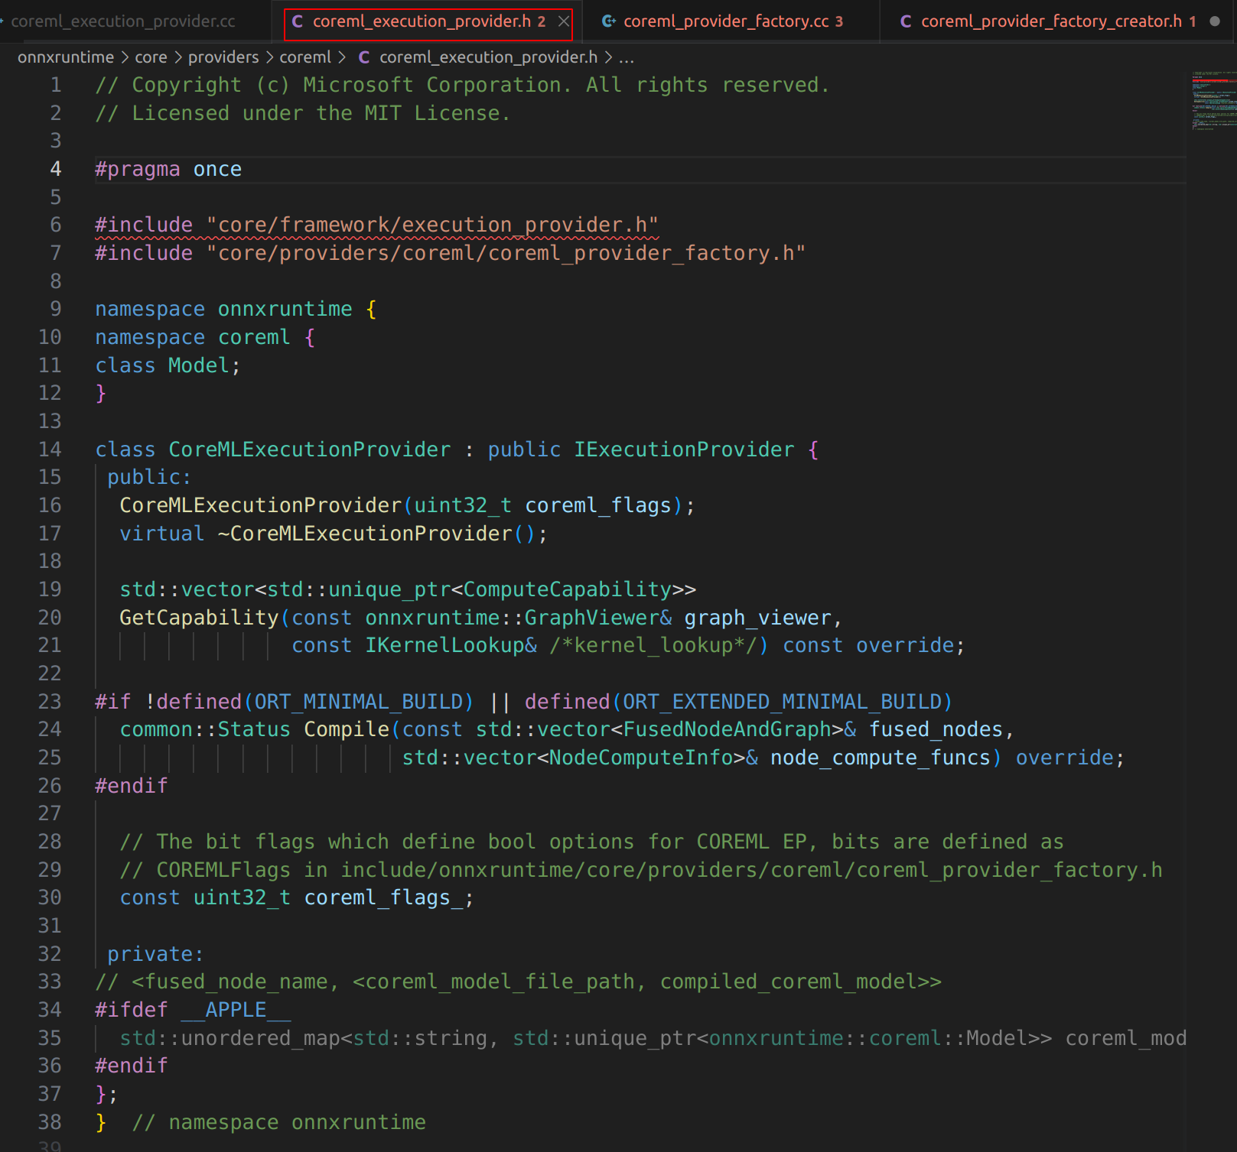This screenshot has width=1237, height=1152.
Task: Click 'coreml_flags' constructor parameter on line 16
Action: click(x=598, y=505)
